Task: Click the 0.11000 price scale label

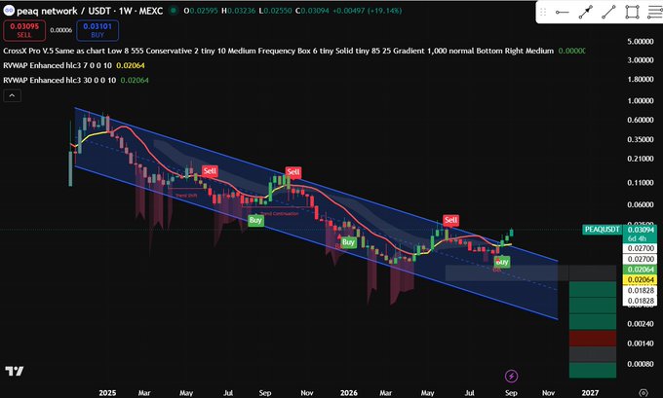Action: (641, 182)
